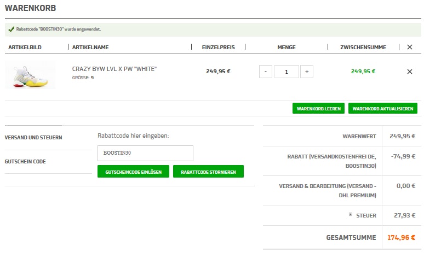The width and height of the screenshot is (424, 253).
Task: Click the quantity field showing 1
Action: click(286, 72)
